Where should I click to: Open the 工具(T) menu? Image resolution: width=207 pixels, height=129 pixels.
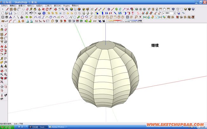49,6
